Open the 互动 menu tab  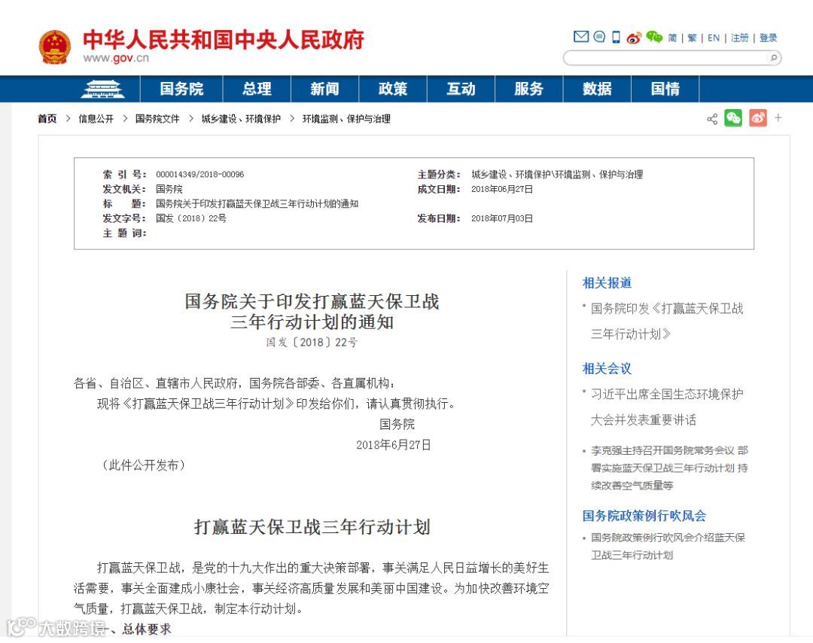[x=461, y=89]
